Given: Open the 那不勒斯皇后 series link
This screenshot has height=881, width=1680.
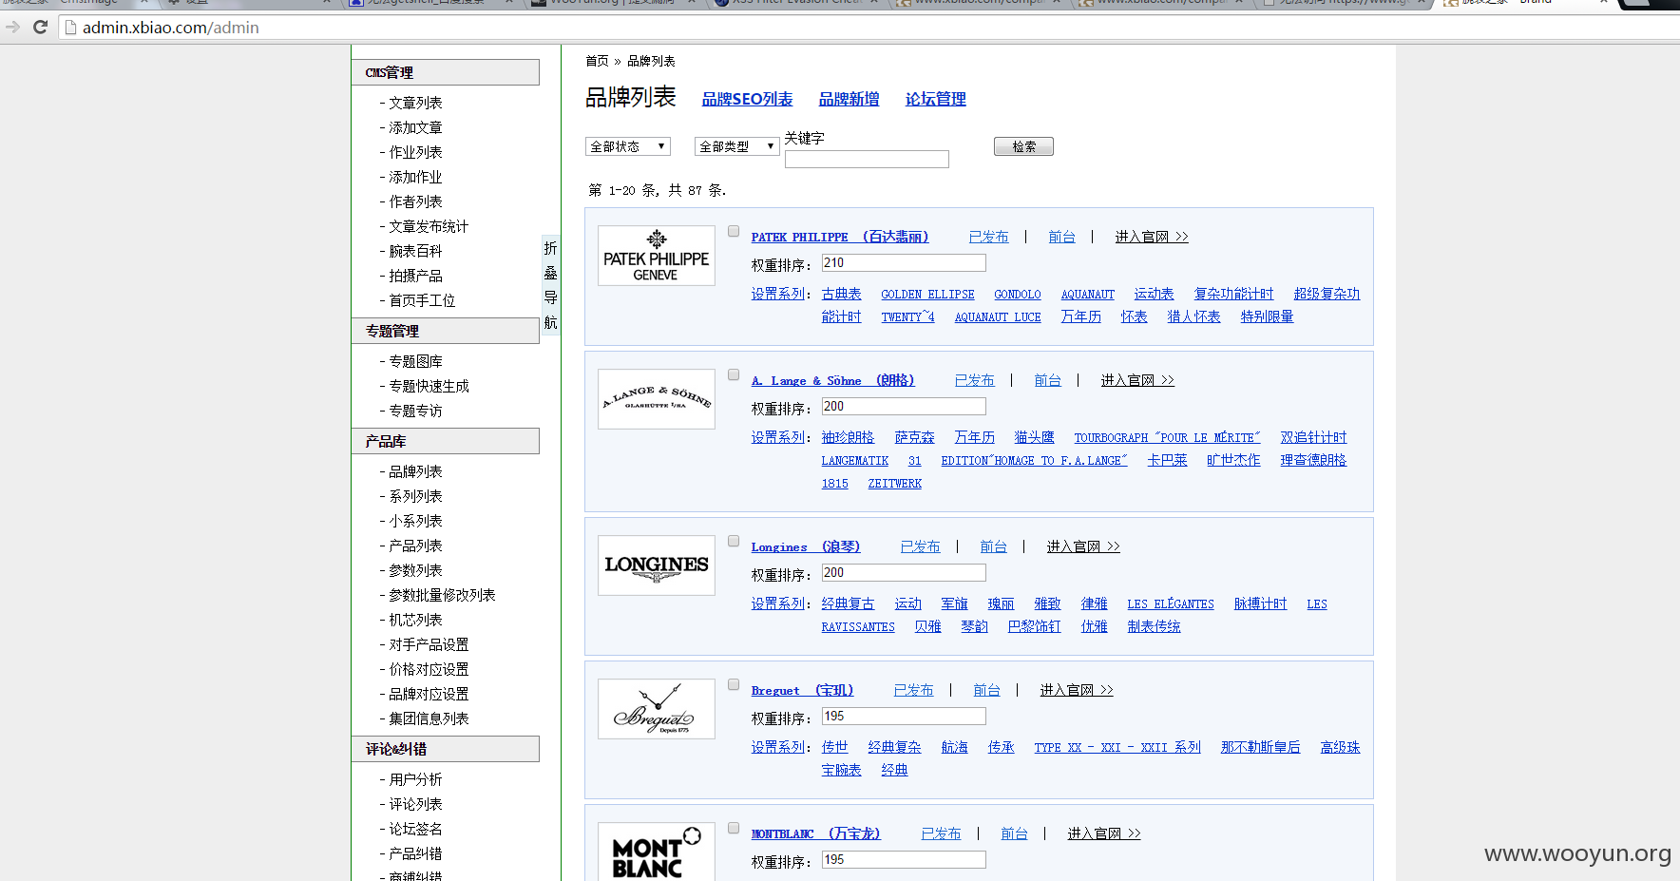Looking at the screenshot, I should [x=1260, y=747].
